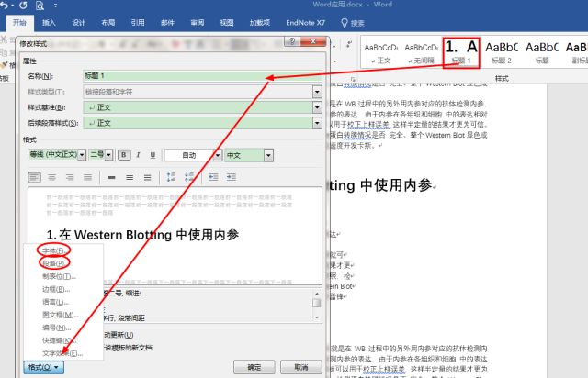Viewport: 588px width, 378px height.
Task: Choose 快捷键(K) from format menu
Action: [59, 340]
